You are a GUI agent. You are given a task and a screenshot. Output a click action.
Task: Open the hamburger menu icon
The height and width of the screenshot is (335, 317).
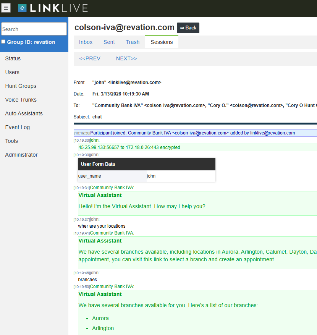tap(6, 8)
